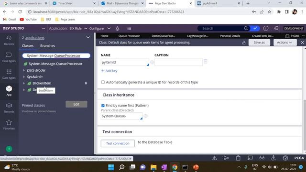Switch to the Branches tab

(x=48, y=46)
